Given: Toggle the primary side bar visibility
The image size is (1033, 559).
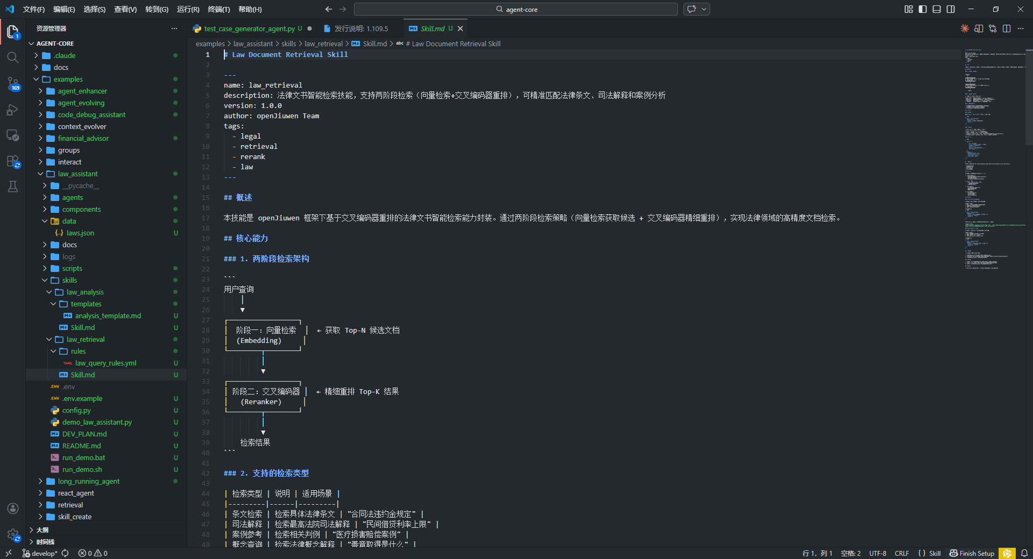Looking at the screenshot, I should pos(923,9).
